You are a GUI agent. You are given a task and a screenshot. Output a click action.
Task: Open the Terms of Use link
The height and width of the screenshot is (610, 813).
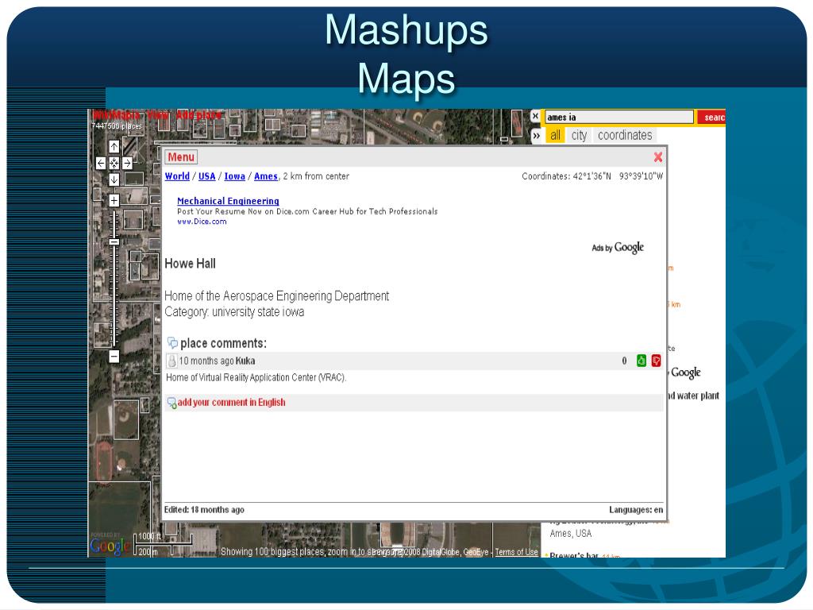(516, 552)
